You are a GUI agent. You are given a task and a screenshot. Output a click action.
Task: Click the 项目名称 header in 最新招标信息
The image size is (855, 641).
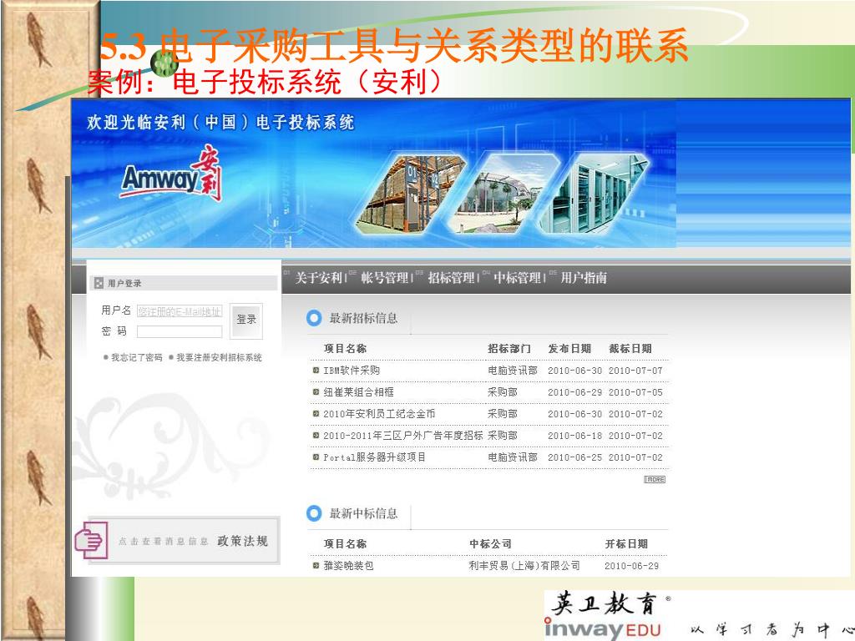[x=345, y=349]
